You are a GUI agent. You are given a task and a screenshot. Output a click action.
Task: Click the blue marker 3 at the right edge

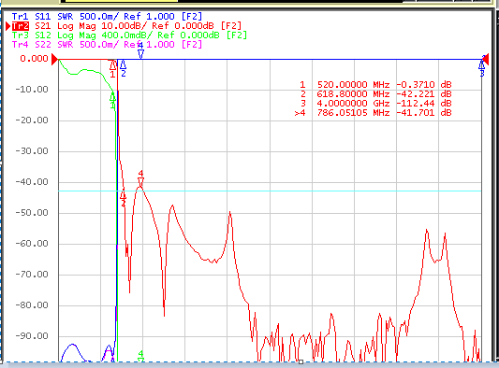click(x=482, y=68)
